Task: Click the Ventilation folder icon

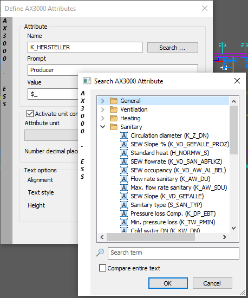Action: tap(114, 109)
